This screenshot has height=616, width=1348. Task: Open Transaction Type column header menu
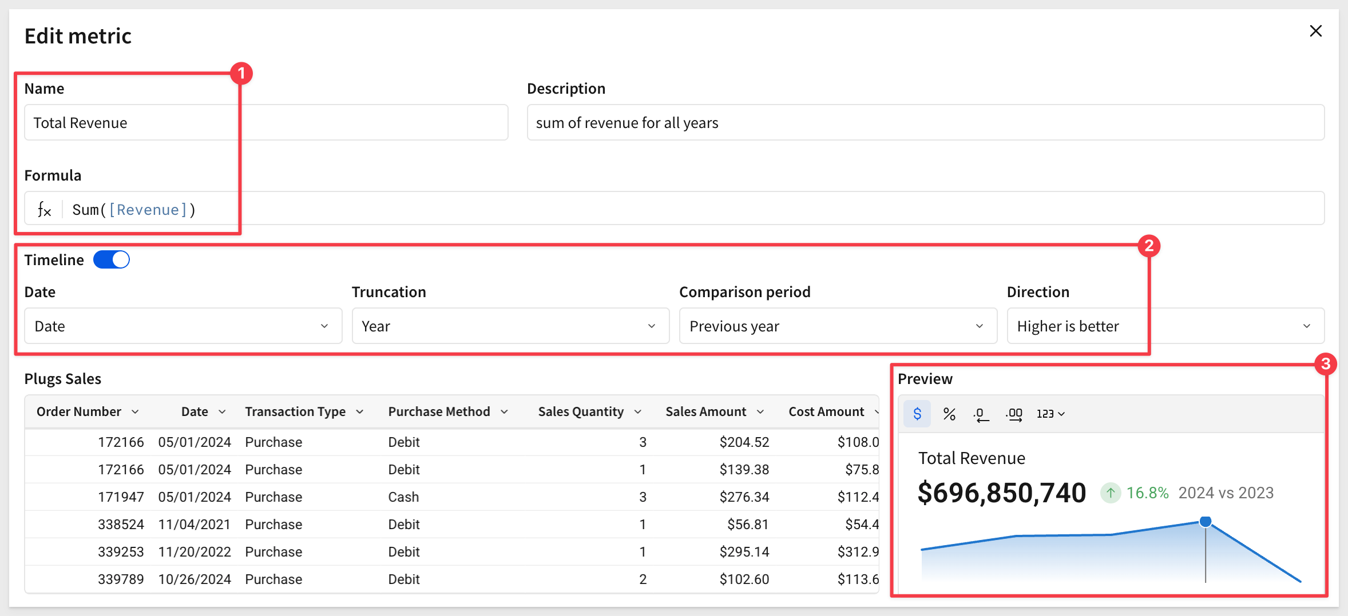(360, 412)
